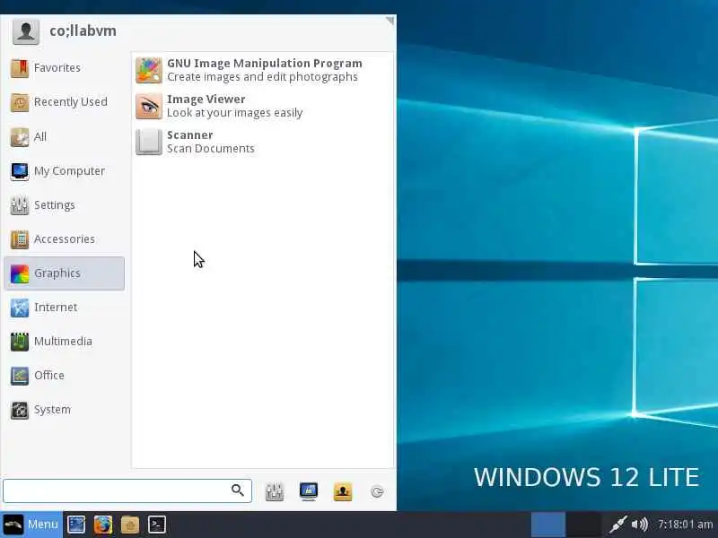Open settings manager icon beside search
Viewport: 718px width, 538px height.
[x=275, y=491]
